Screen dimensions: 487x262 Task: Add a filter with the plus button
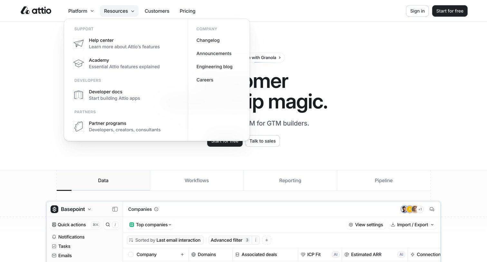click(267, 240)
